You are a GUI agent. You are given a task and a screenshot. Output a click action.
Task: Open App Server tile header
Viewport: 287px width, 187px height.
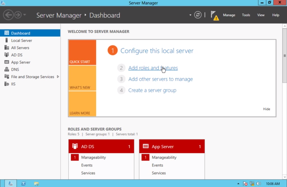point(172,146)
